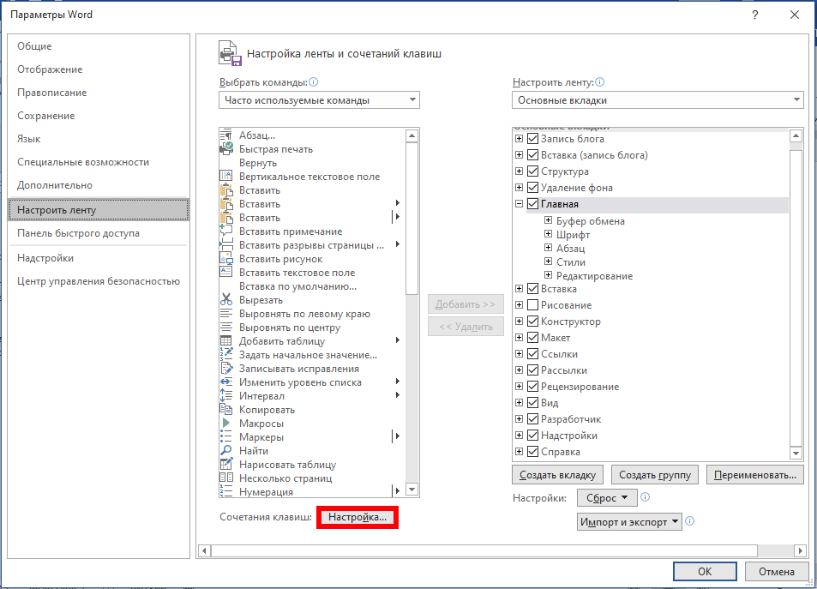This screenshot has height=589, width=817.
Task: Pick the Нарисовать таблицу pencil icon
Action: [226, 464]
